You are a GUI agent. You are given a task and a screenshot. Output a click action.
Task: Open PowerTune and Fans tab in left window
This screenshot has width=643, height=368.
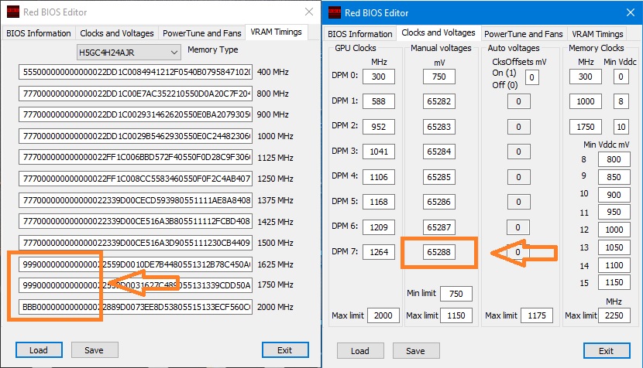click(x=201, y=33)
